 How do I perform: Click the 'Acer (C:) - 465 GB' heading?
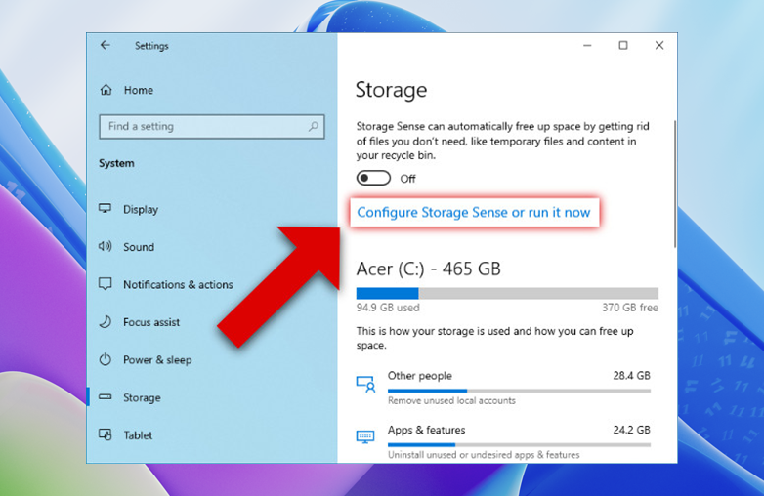click(428, 269)
